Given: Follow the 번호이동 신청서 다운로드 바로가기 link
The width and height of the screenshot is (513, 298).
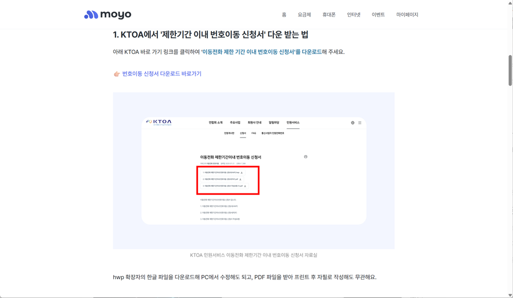Looking at the screenshot, I should (x=162, y=74).
